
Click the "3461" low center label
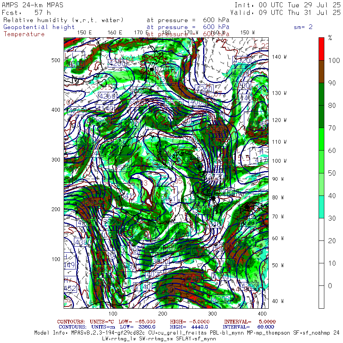click(x=168, y=199)
